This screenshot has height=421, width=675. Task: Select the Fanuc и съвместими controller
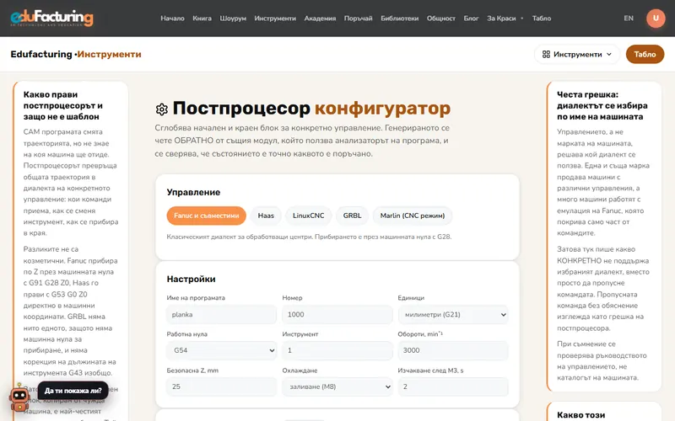click(x=206, y=216)
